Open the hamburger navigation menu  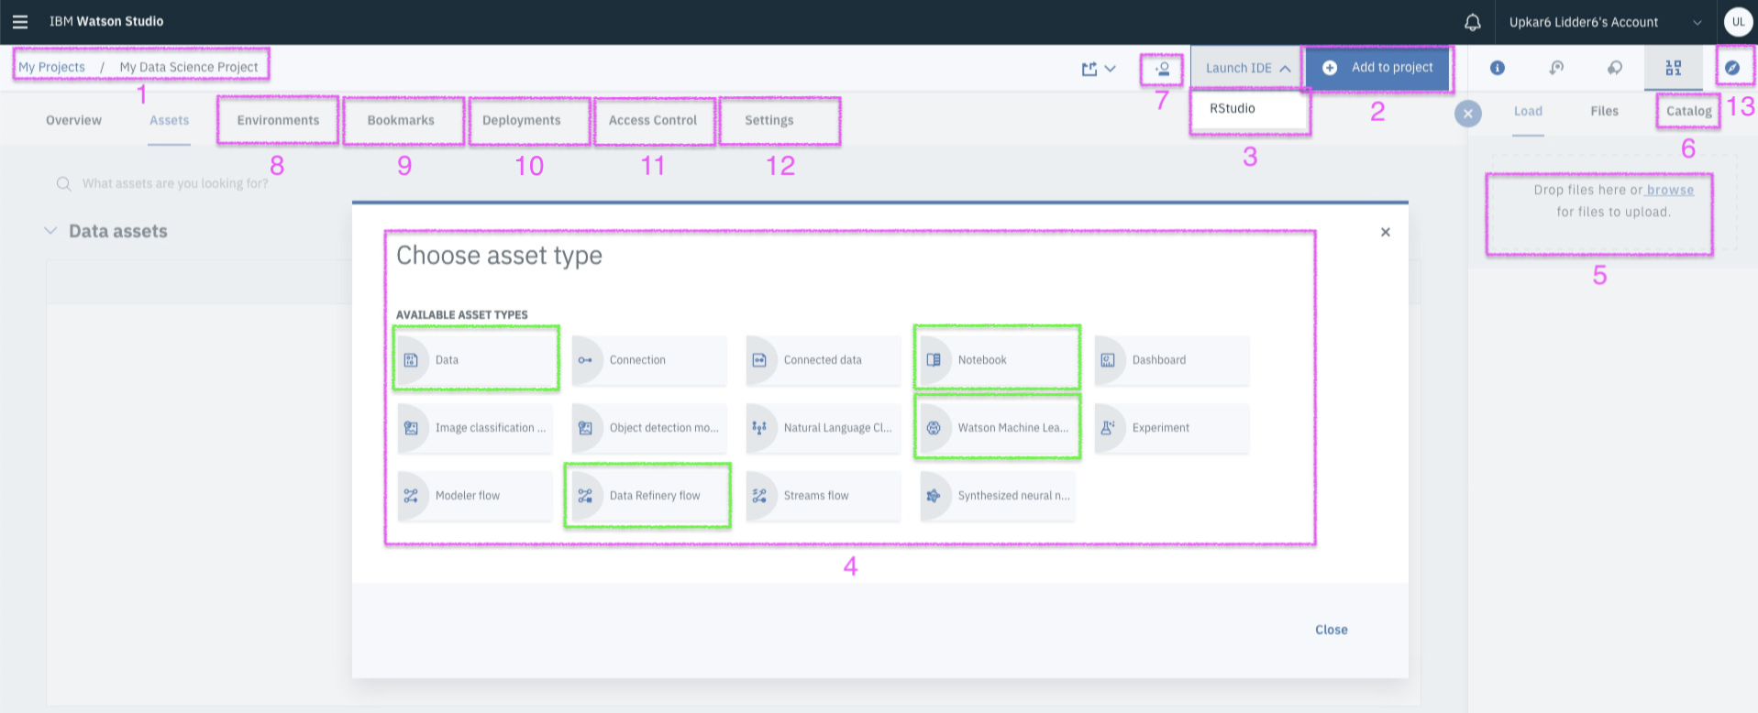(x=20, y=22)
